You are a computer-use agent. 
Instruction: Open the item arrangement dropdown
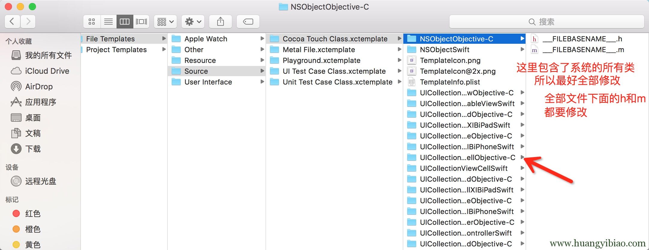click(x=165, y=22)
